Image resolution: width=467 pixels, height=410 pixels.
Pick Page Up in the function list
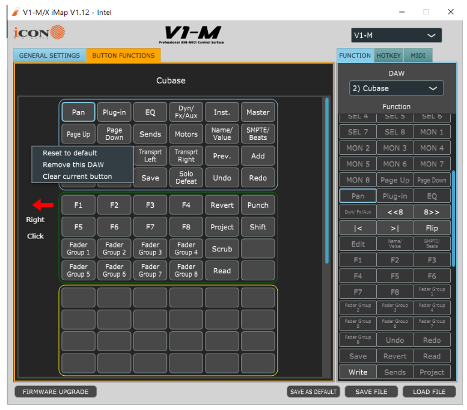395,180
